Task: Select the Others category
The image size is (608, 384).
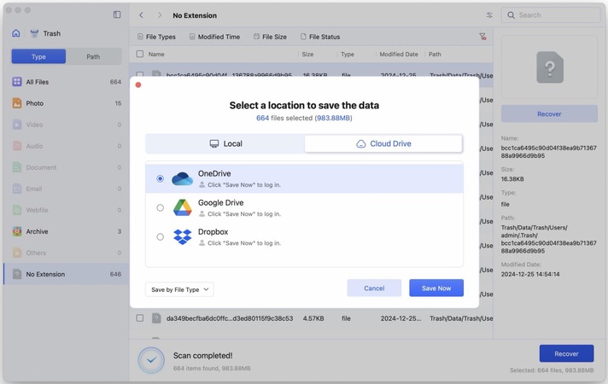Action: click(66, 253)
